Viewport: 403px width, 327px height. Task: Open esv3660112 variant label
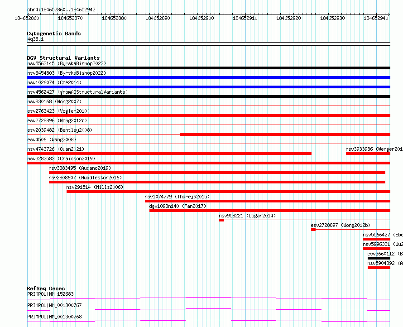[385, 254]
